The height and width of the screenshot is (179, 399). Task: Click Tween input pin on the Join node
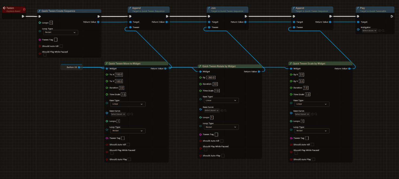tap(209, 27)
